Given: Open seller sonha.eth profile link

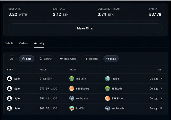Looking at the screenshot, I should pos(82,99).
